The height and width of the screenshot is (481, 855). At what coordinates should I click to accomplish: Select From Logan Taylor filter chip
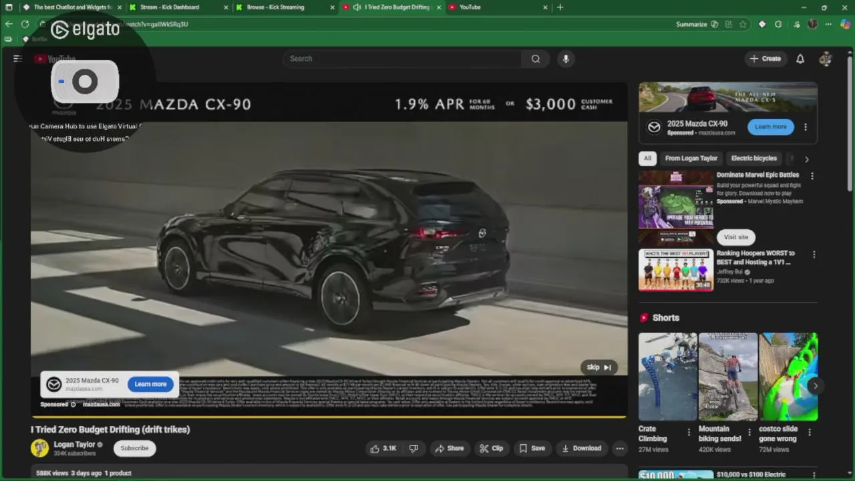point(691,158)
